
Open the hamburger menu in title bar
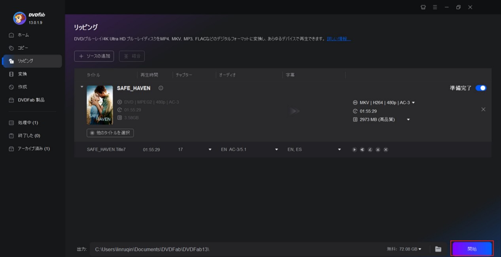coord(435,7)
